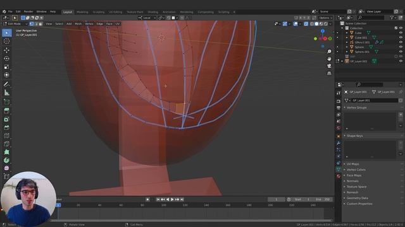Click the outliner search field
This screenshot has width=405, height=227.
[370, 18]
